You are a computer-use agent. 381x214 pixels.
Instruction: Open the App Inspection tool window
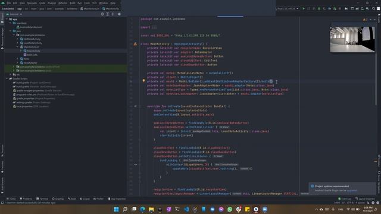click(117, 199)
